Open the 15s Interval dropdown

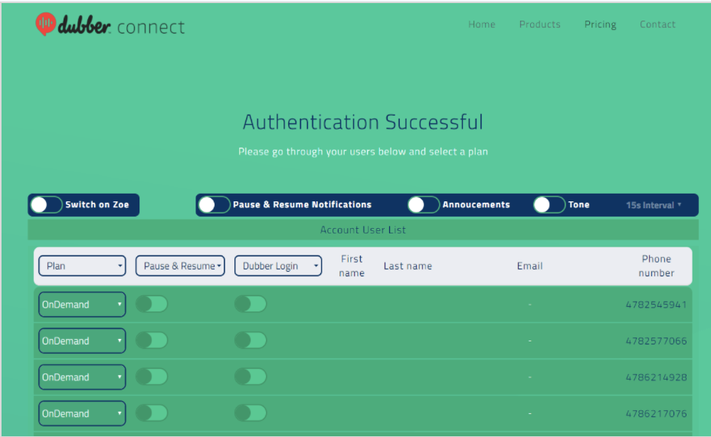(654, 205)
